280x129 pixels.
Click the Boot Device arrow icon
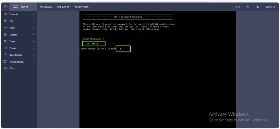5,55
